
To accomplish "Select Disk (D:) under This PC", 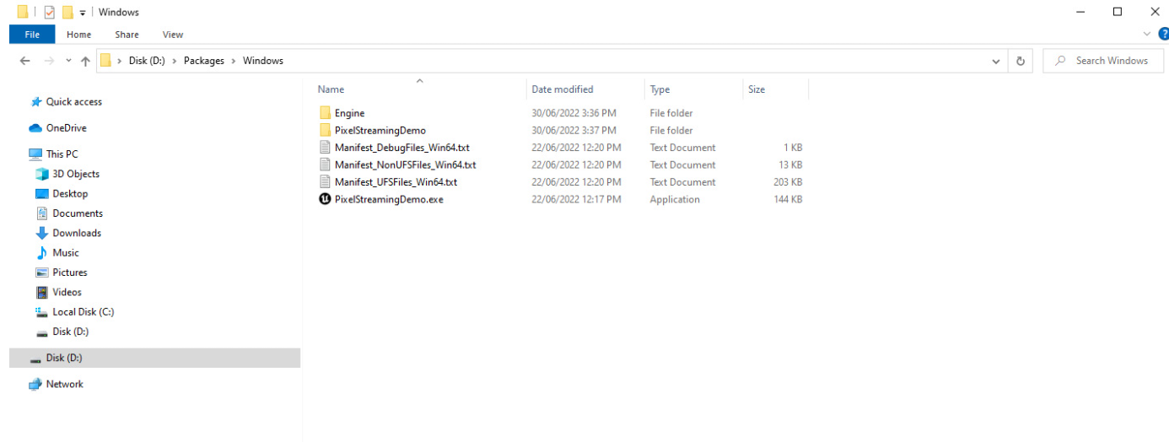I will click(70, 331).
